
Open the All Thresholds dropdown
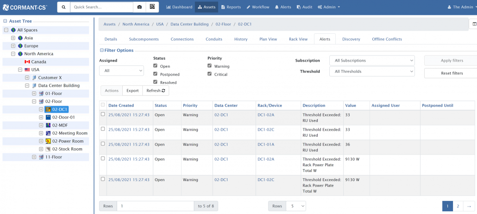click(371, 71)
